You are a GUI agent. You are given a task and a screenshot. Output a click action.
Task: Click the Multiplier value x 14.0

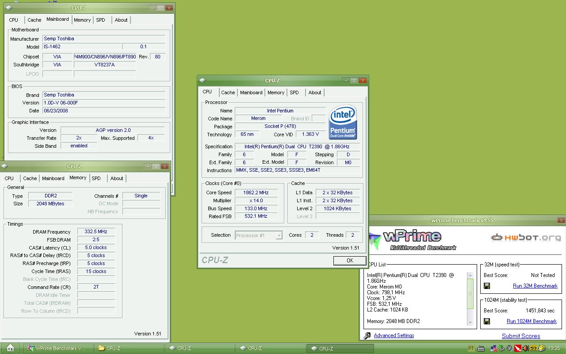tap(256, 200)
